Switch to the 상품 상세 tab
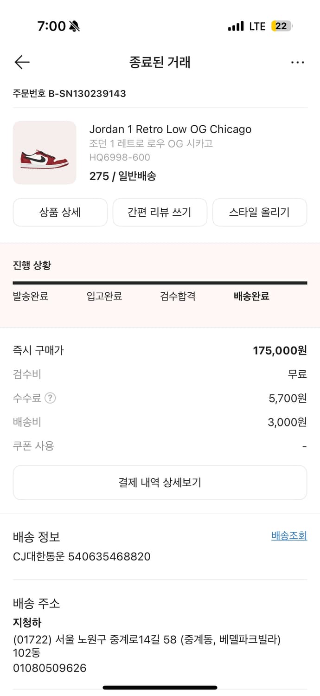Image resolution: width=320 pixels, height=696 pixels. (x=60, y=212)
